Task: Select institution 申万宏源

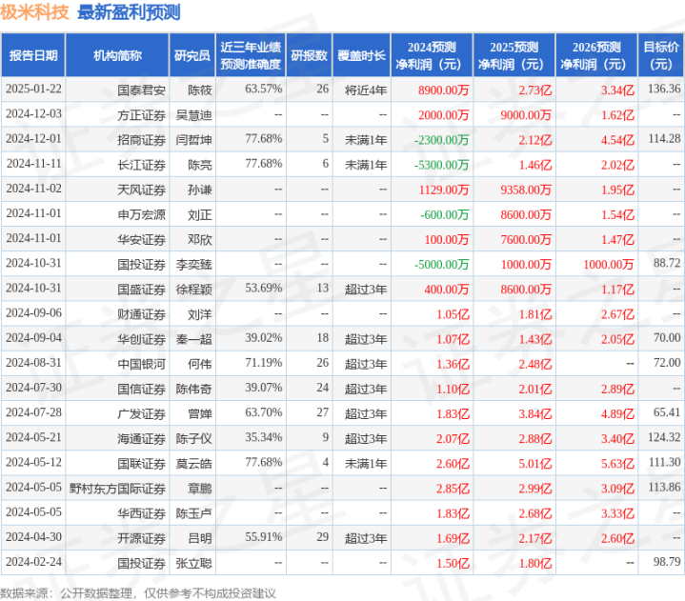Action: (x=141, y=215)
